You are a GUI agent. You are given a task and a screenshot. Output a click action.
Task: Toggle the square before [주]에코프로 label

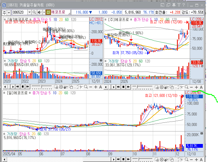coord(106,19)
